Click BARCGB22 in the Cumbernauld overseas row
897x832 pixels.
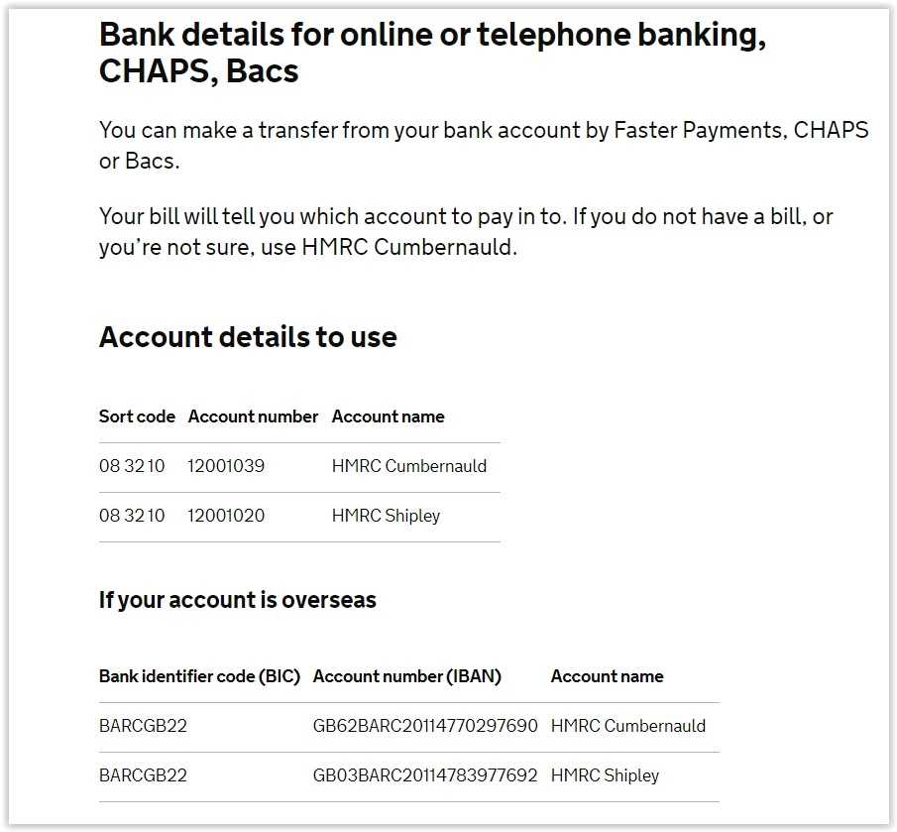pos(143,726)
